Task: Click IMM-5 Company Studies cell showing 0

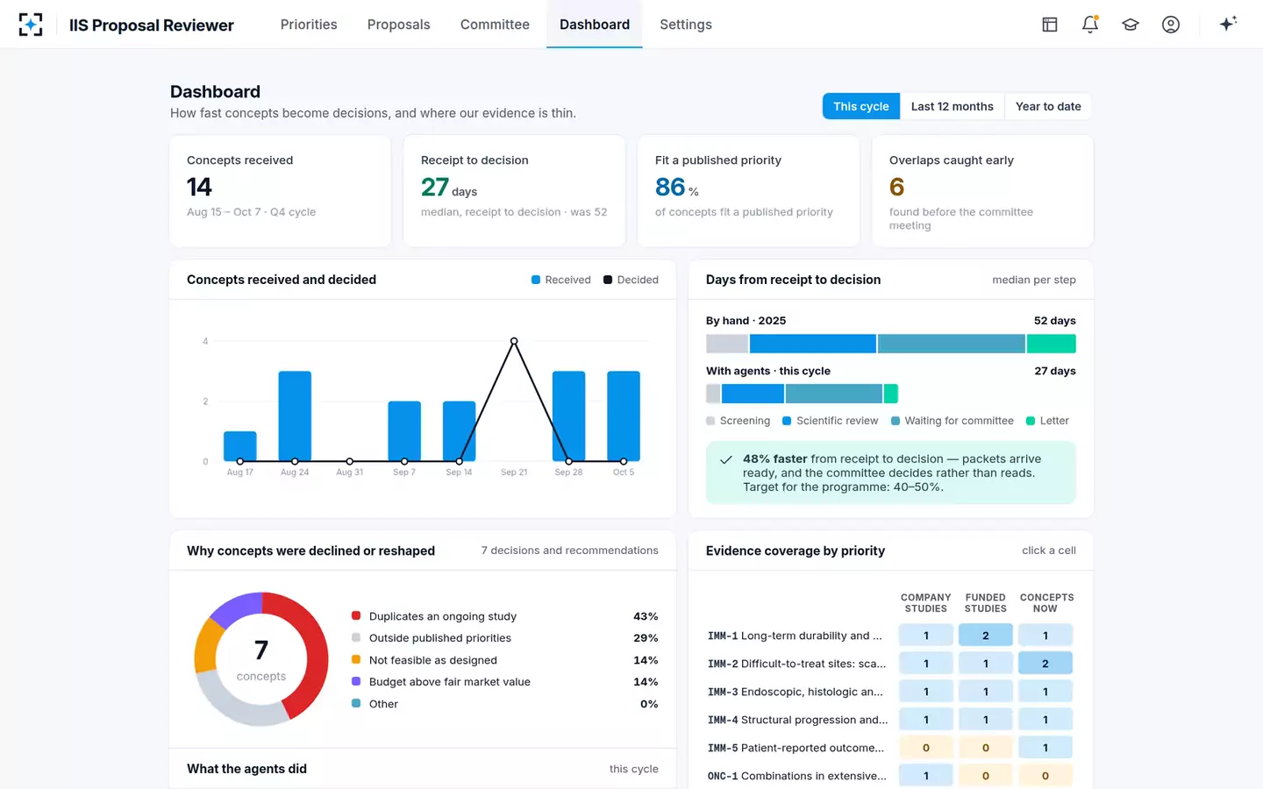Action: pyautogui.click(x=926, y=748)
